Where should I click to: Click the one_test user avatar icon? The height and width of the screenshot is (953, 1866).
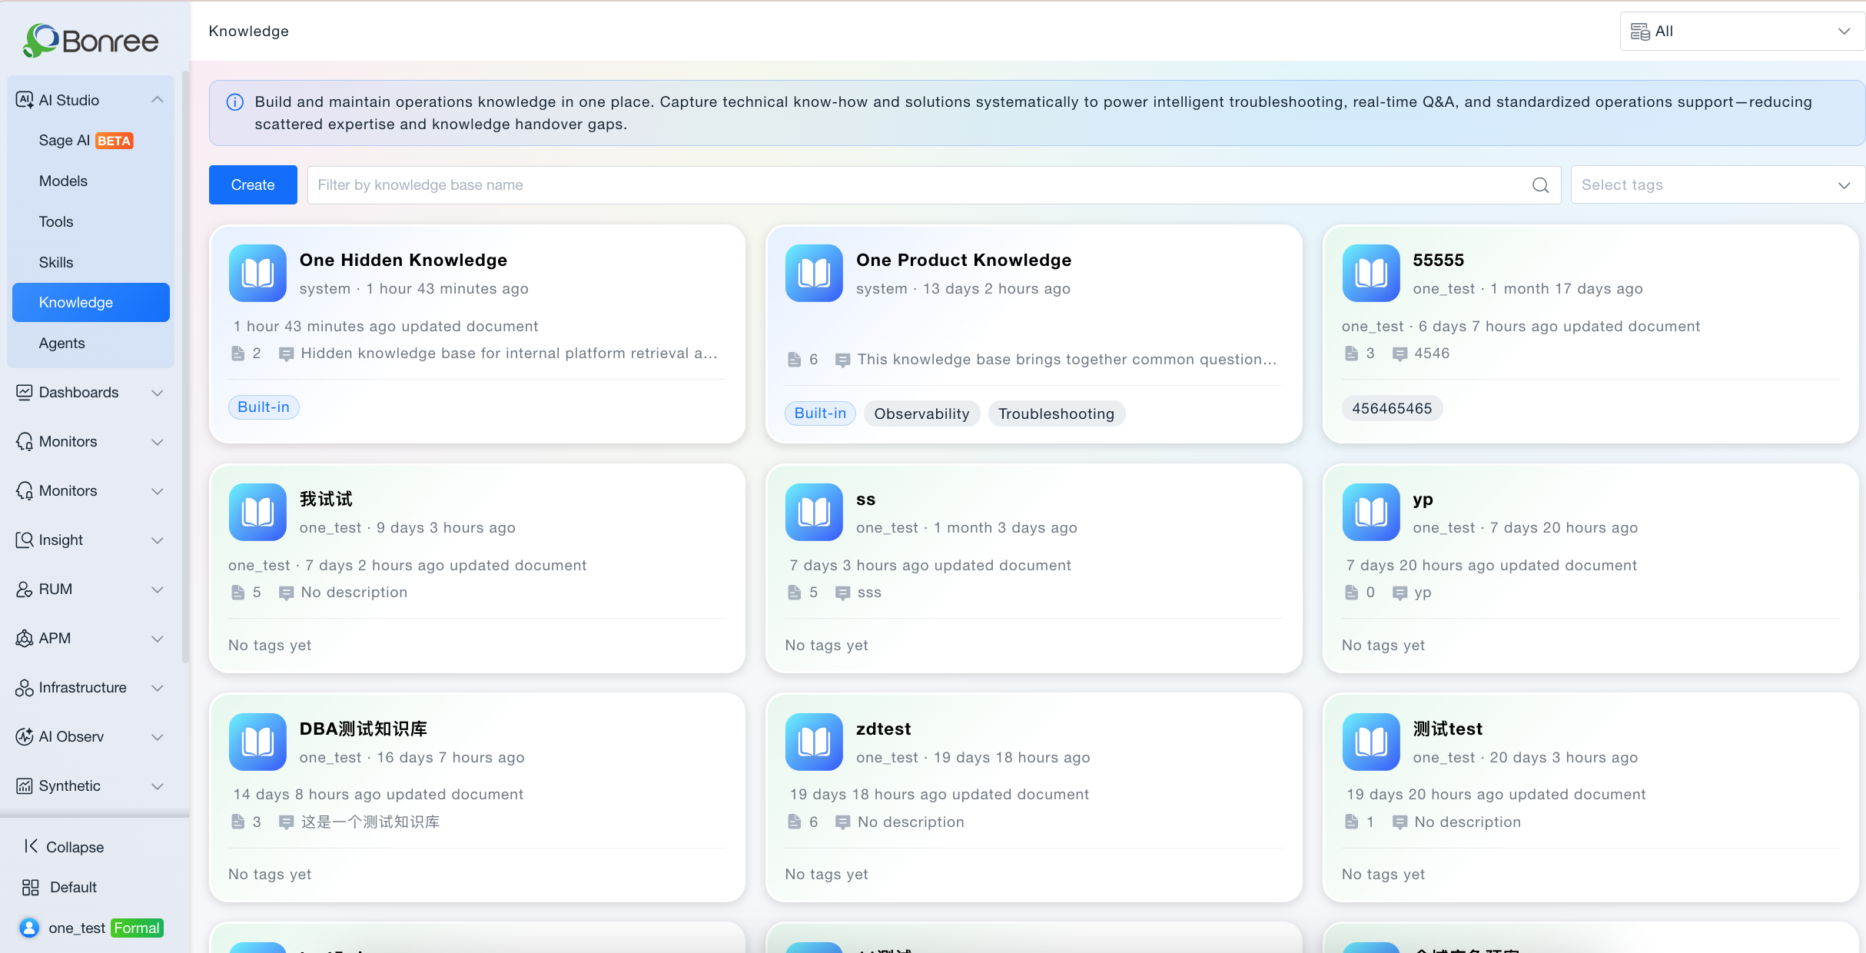(x=29, y=928)
